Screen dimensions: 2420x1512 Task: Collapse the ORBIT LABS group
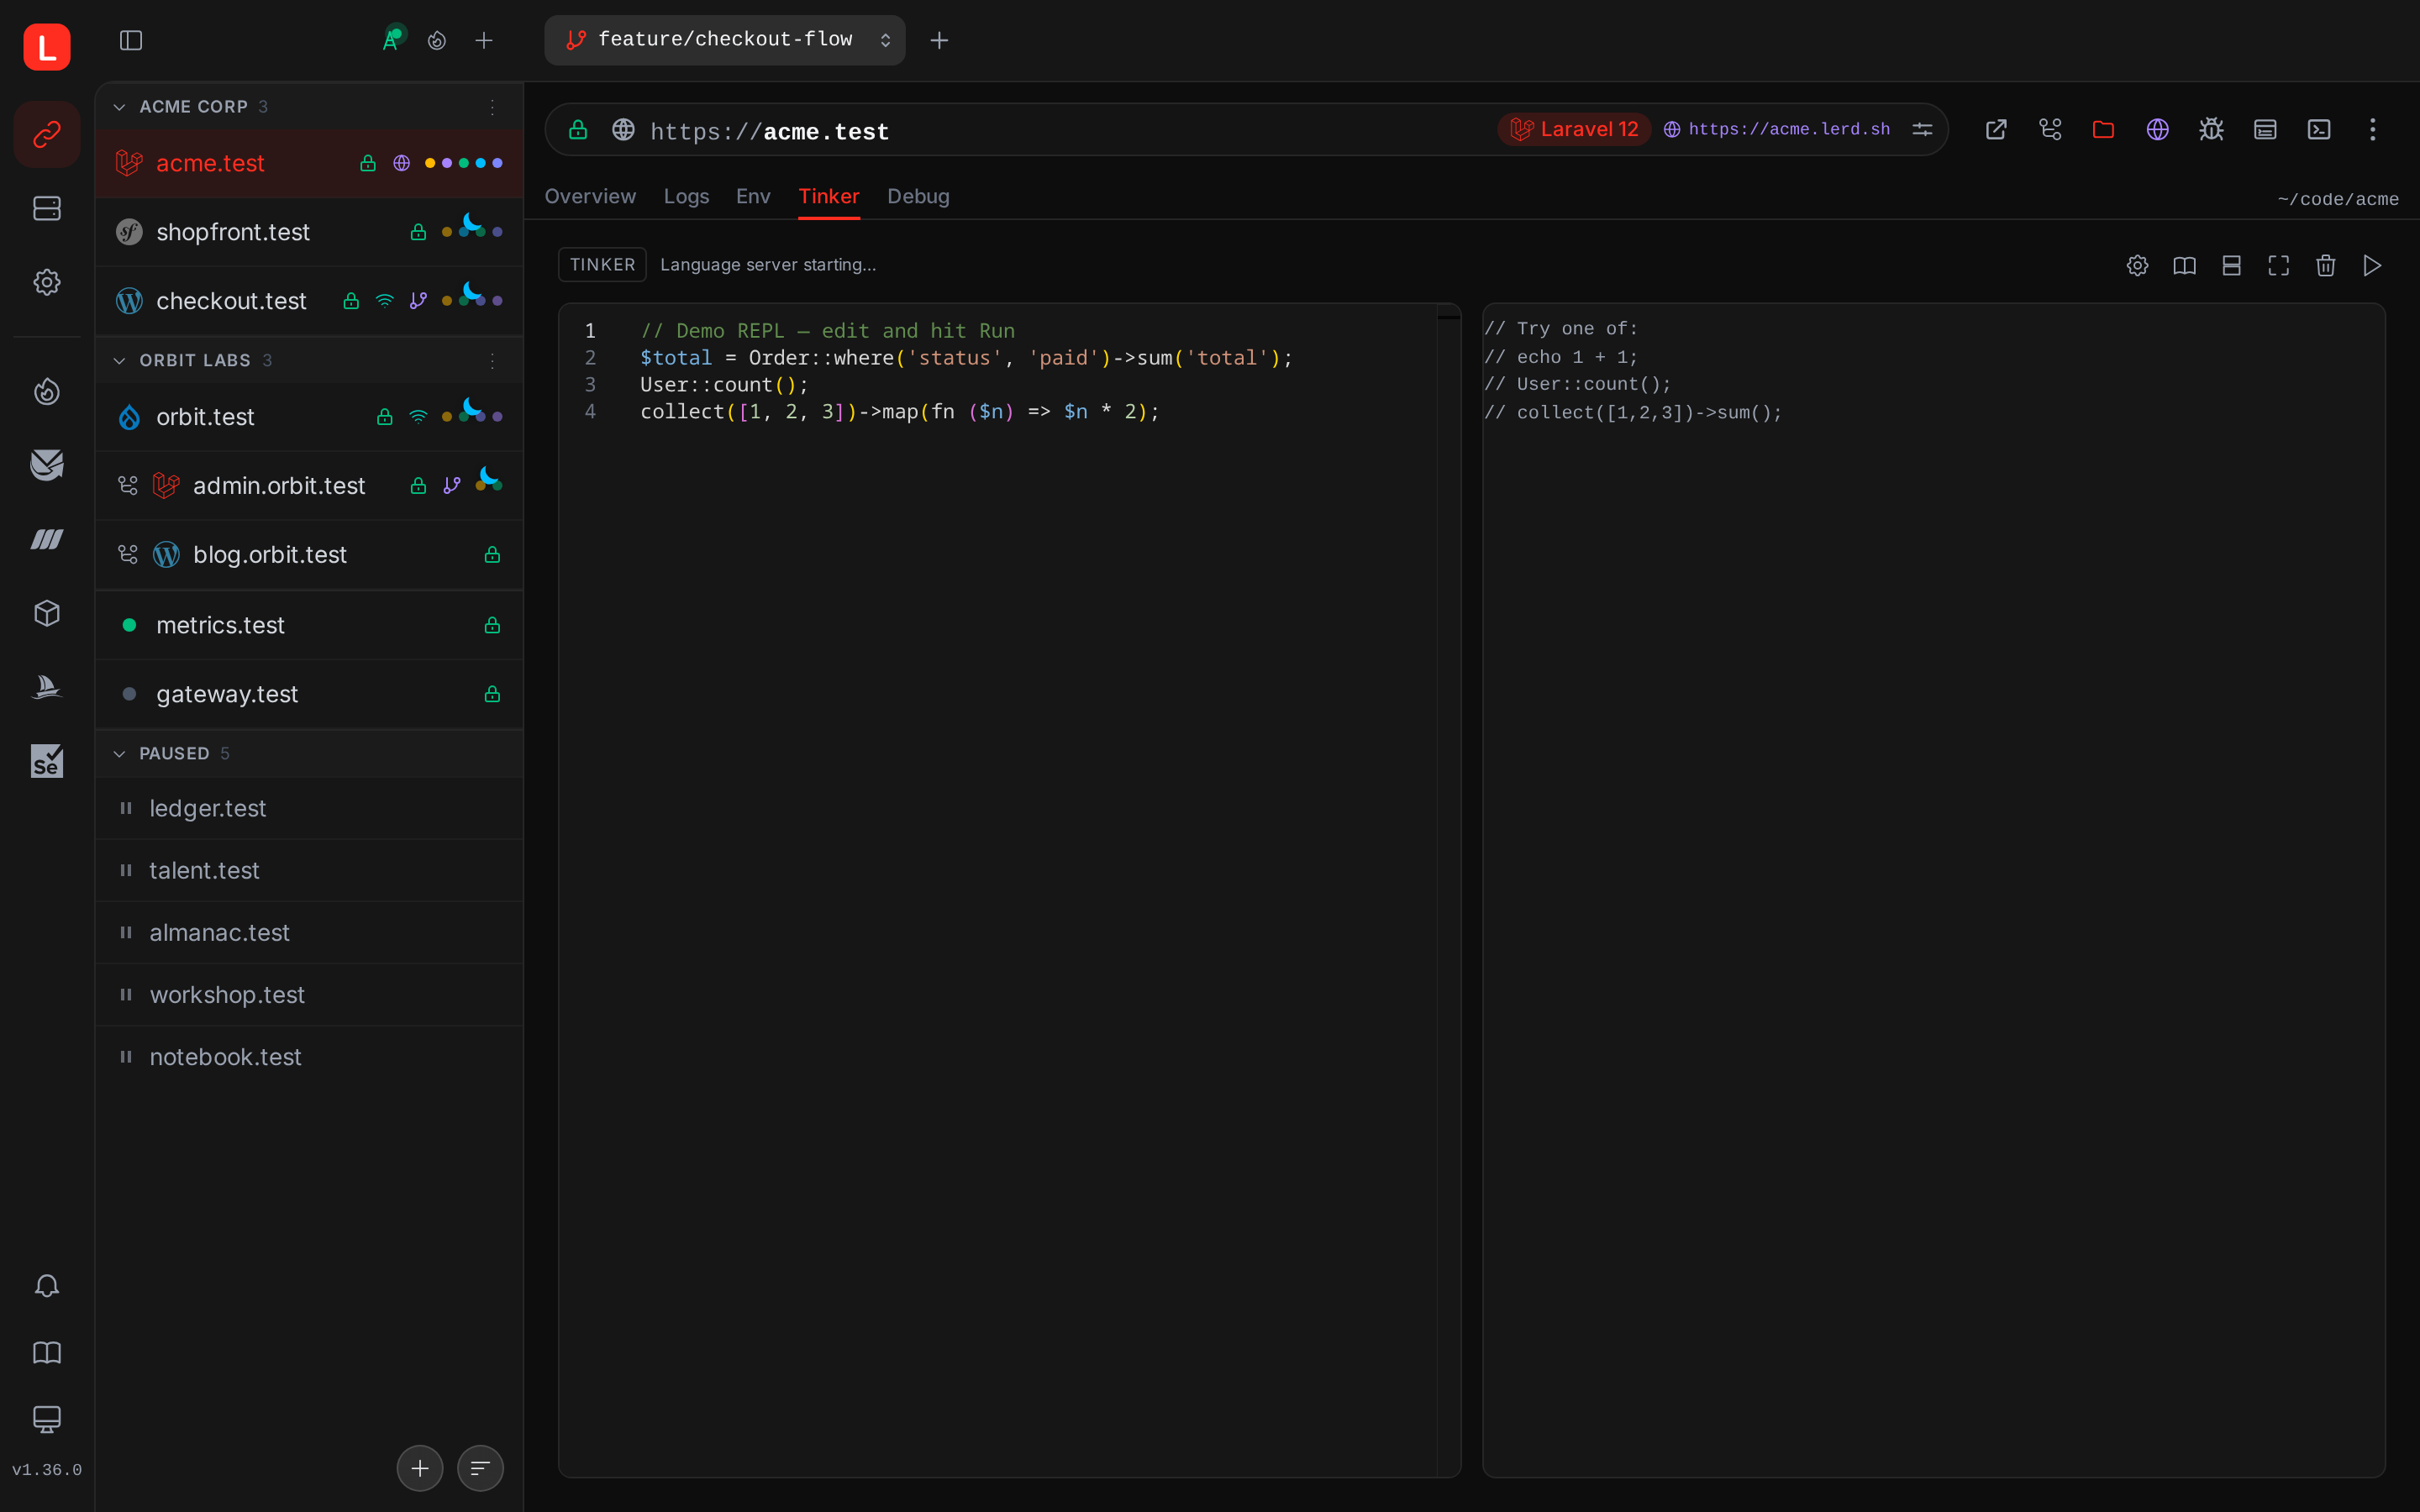click(120, 360)
